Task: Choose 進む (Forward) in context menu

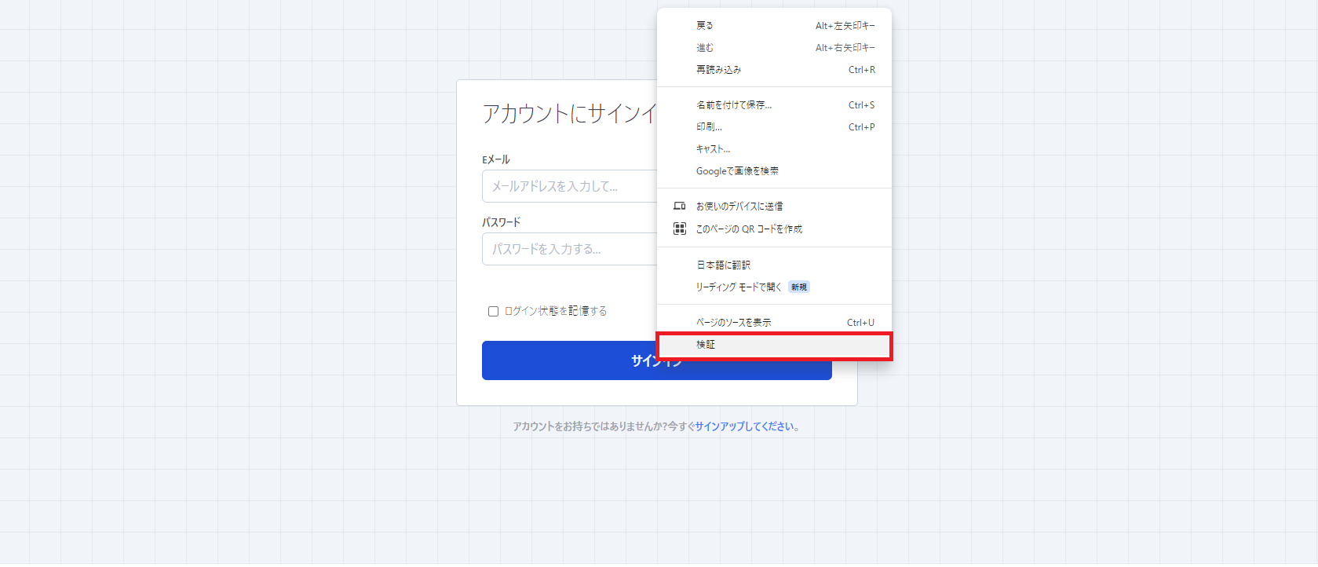Action: [774, 48]
